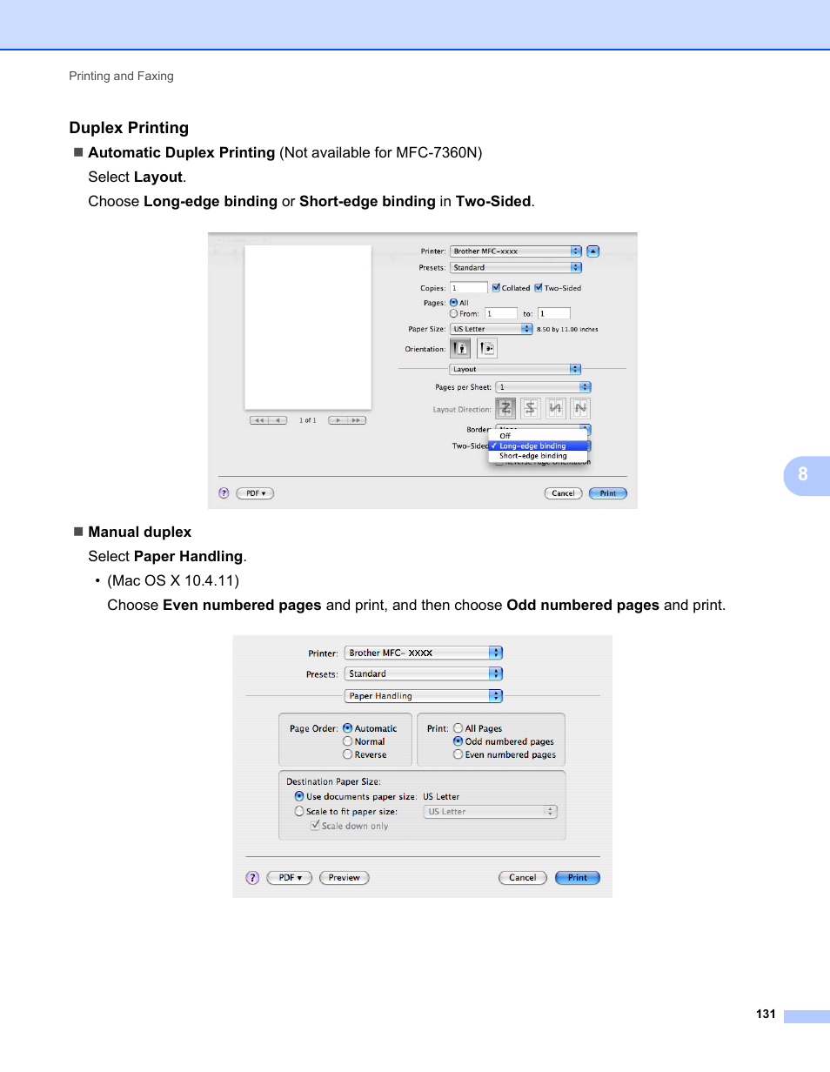The image size is (830, 1072).
Task: Toggle the Two-Sided checkbox near Copies
Action: (539, 287)
